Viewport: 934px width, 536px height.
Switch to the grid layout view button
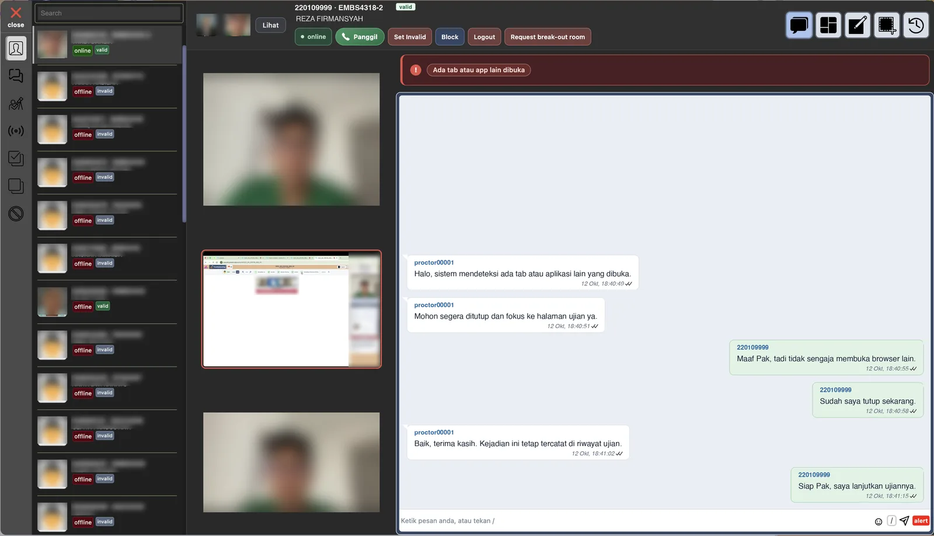click(x=828, y=25)
